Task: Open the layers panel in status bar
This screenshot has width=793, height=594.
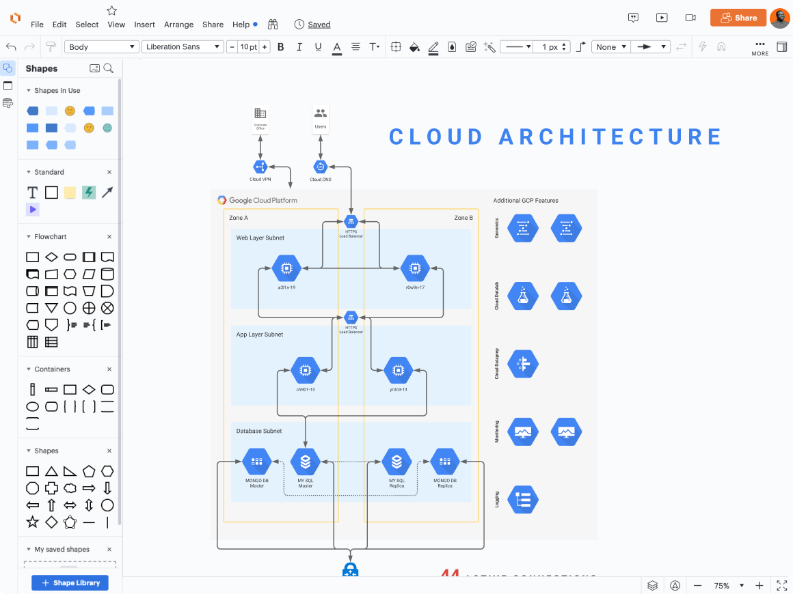Action: (652, 585)
